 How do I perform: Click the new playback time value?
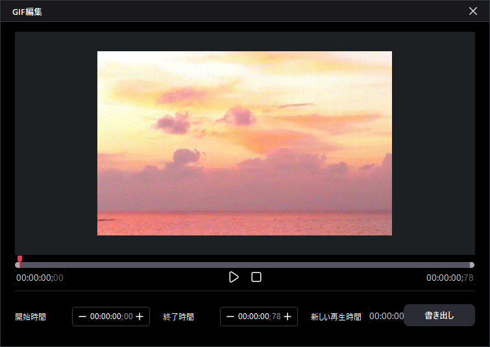click(386, 317)
